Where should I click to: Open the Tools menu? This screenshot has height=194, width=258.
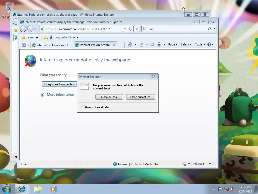point(200,44)
